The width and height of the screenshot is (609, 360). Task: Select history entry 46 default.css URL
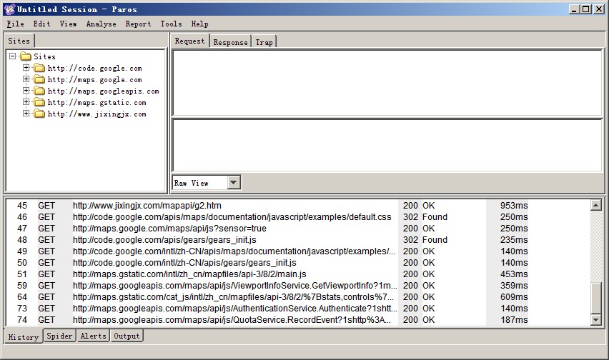pos(232,217)
